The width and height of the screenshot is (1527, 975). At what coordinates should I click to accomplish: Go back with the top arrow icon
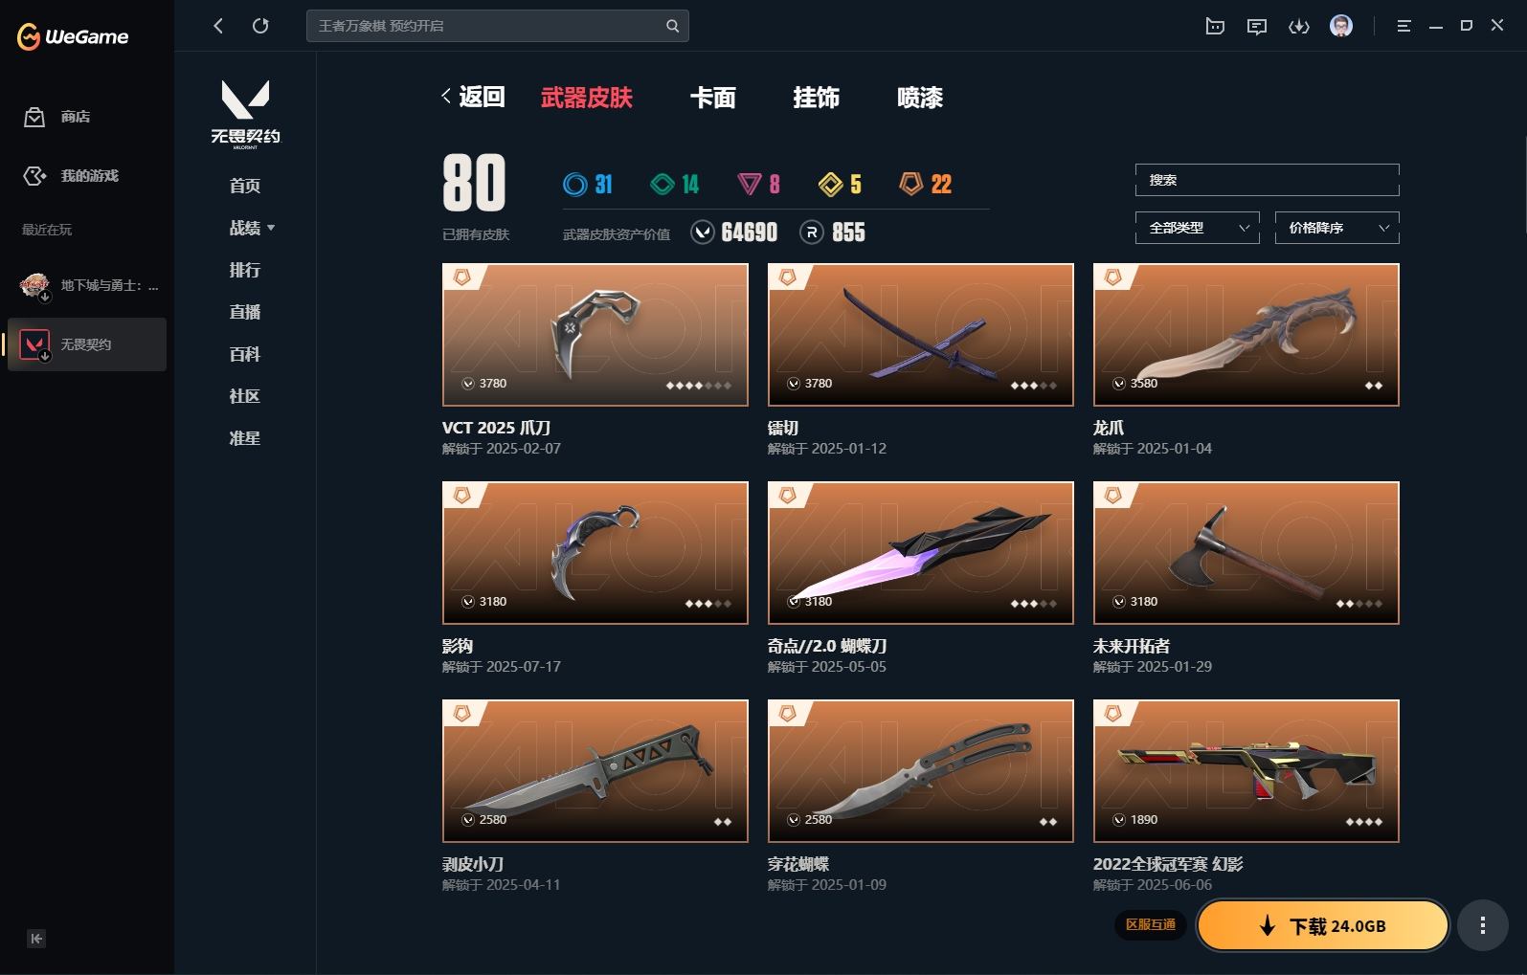point(218,26)
